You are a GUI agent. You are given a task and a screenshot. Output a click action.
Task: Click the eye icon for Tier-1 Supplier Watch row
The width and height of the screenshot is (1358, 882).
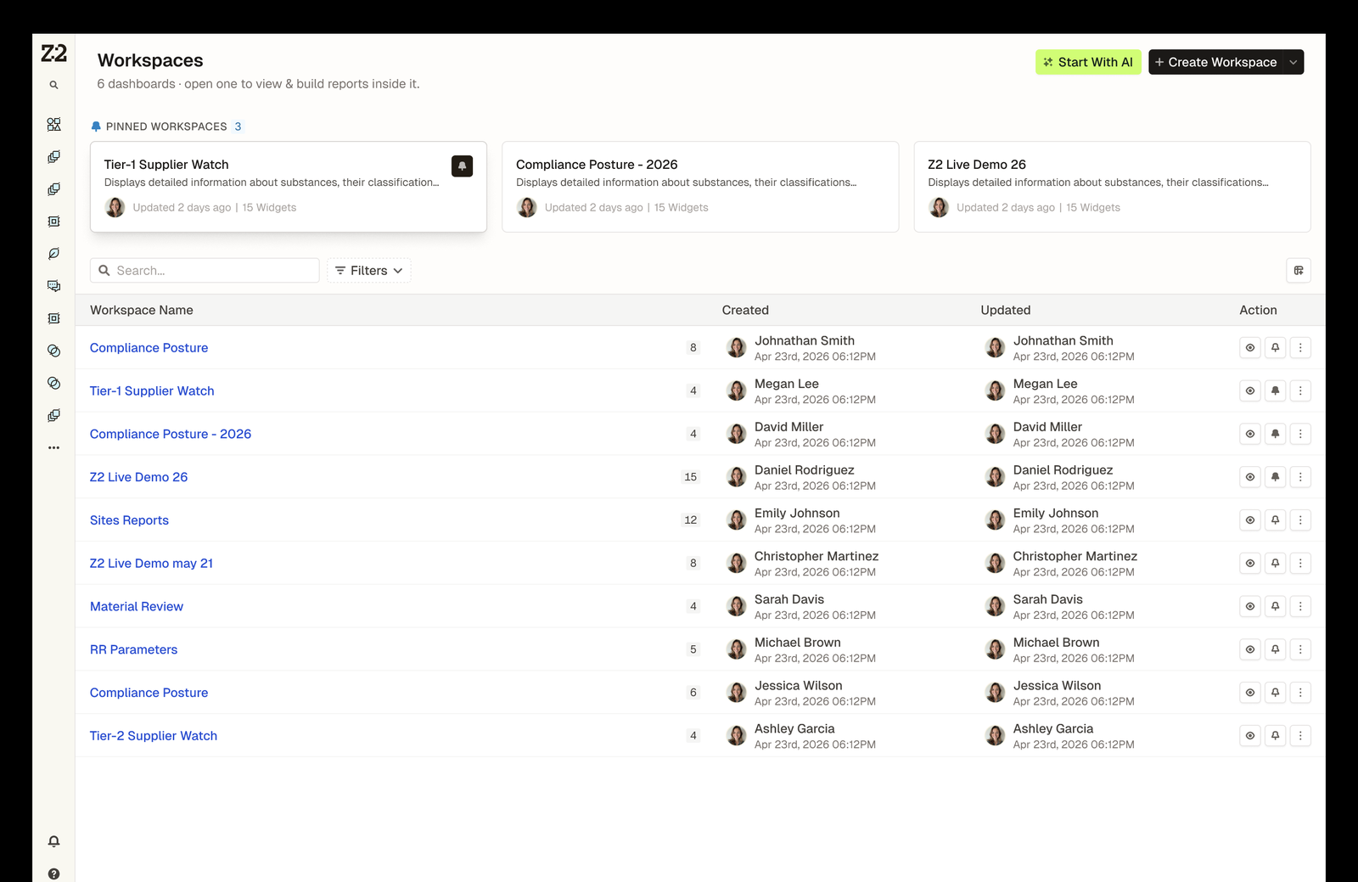point(1250,390)
